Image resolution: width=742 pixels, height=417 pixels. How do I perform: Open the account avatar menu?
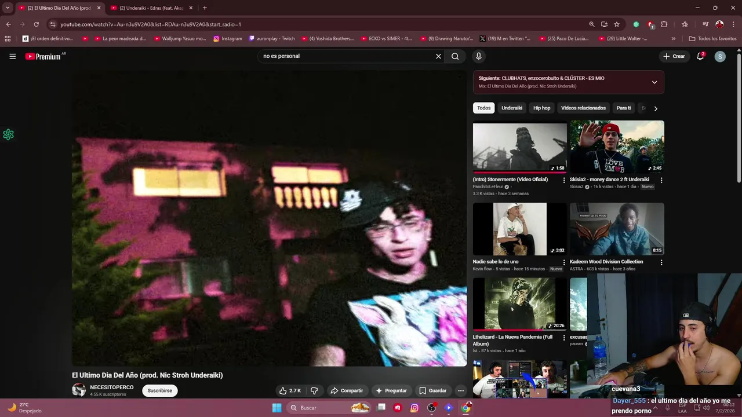(720, 56)
